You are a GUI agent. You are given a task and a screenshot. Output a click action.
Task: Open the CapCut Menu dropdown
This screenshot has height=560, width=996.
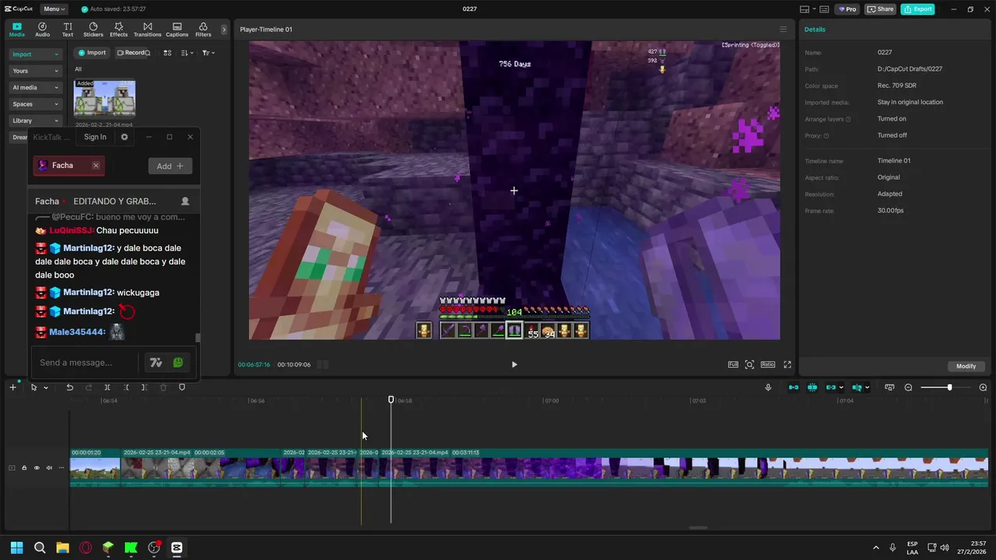(x=54, y=9)
